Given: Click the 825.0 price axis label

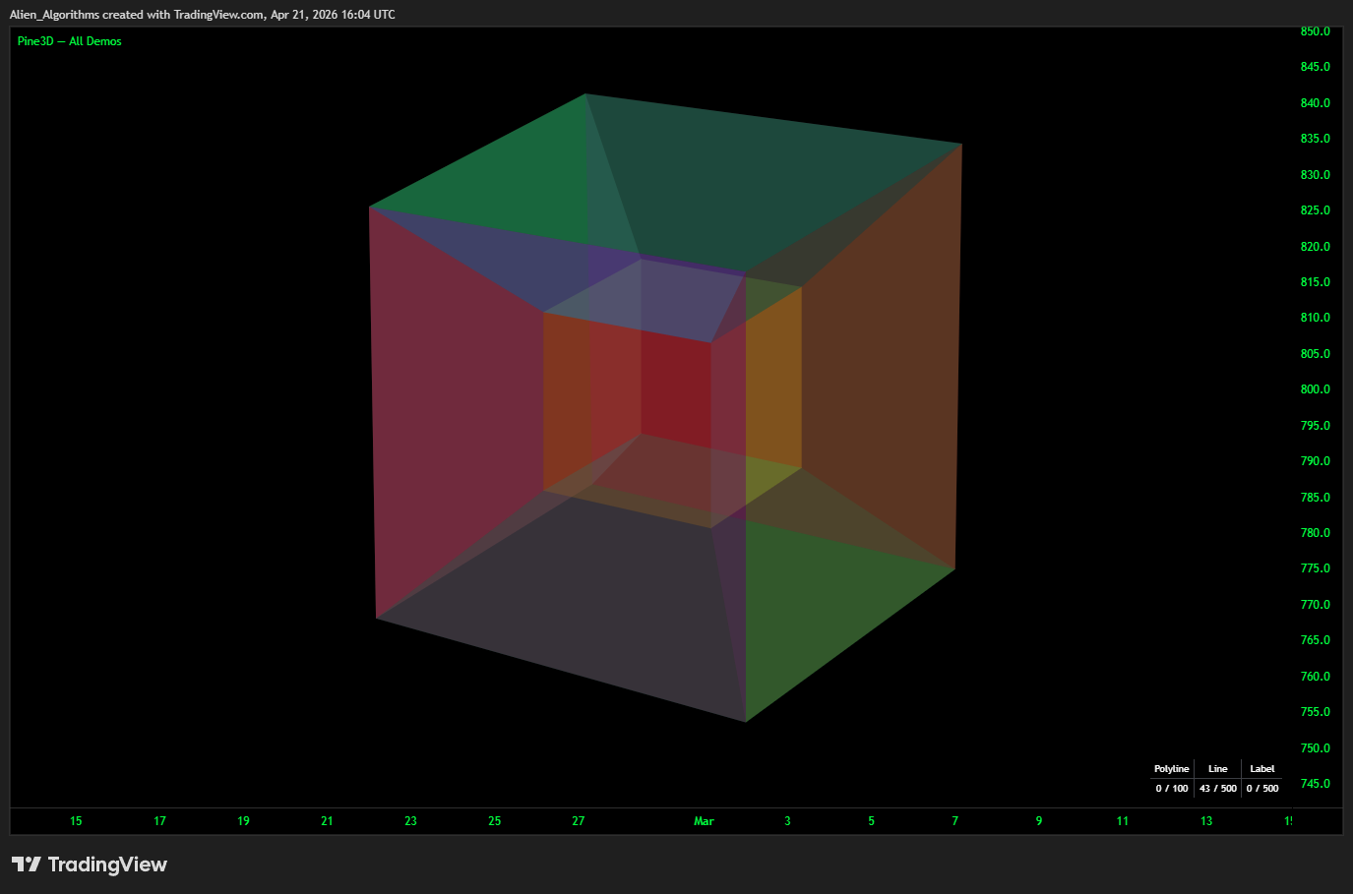Looking at the screenshot, I should pyautogui.click(x=1315, y=210).
